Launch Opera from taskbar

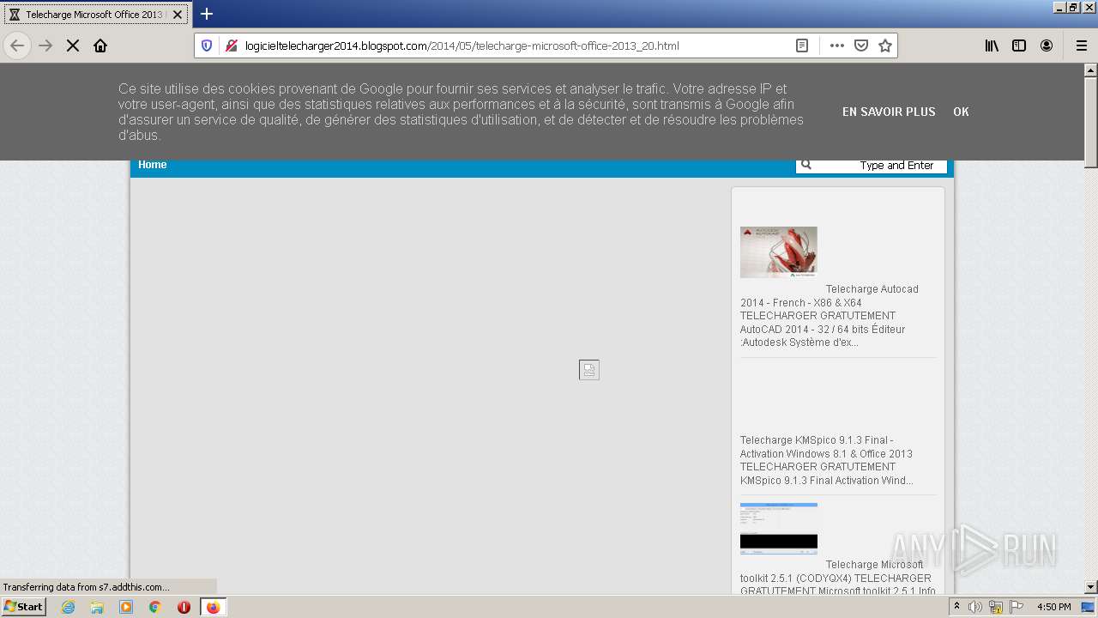tap(184, 607)
